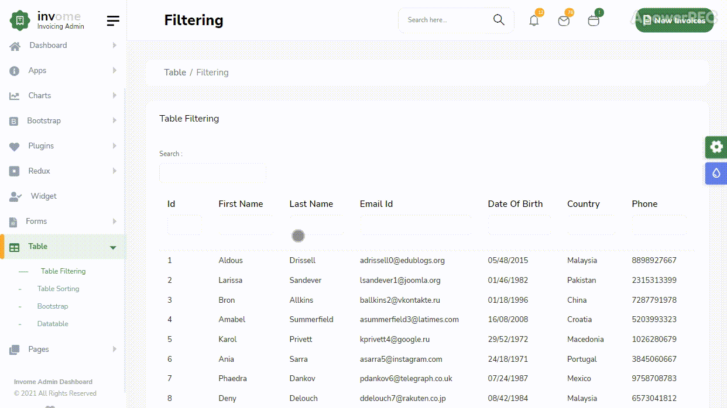Click the Email Id filter field

tap(416, 225)
